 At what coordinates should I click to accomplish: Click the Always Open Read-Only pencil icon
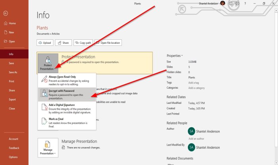(44, 79)
